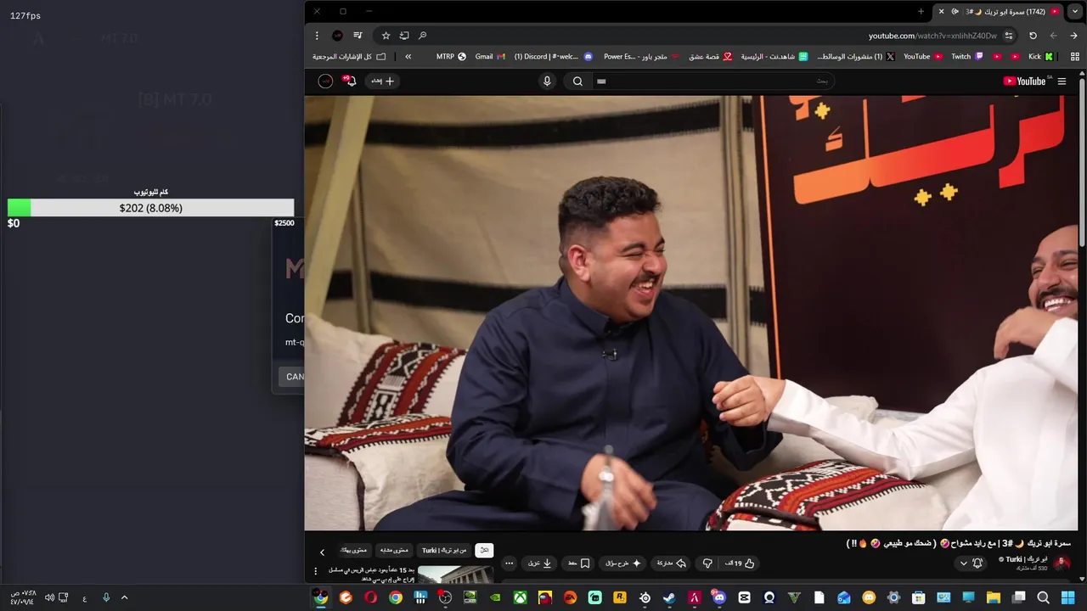
Task: Select the 'Turki' channel filter chip
Action: tap(444, 551)
